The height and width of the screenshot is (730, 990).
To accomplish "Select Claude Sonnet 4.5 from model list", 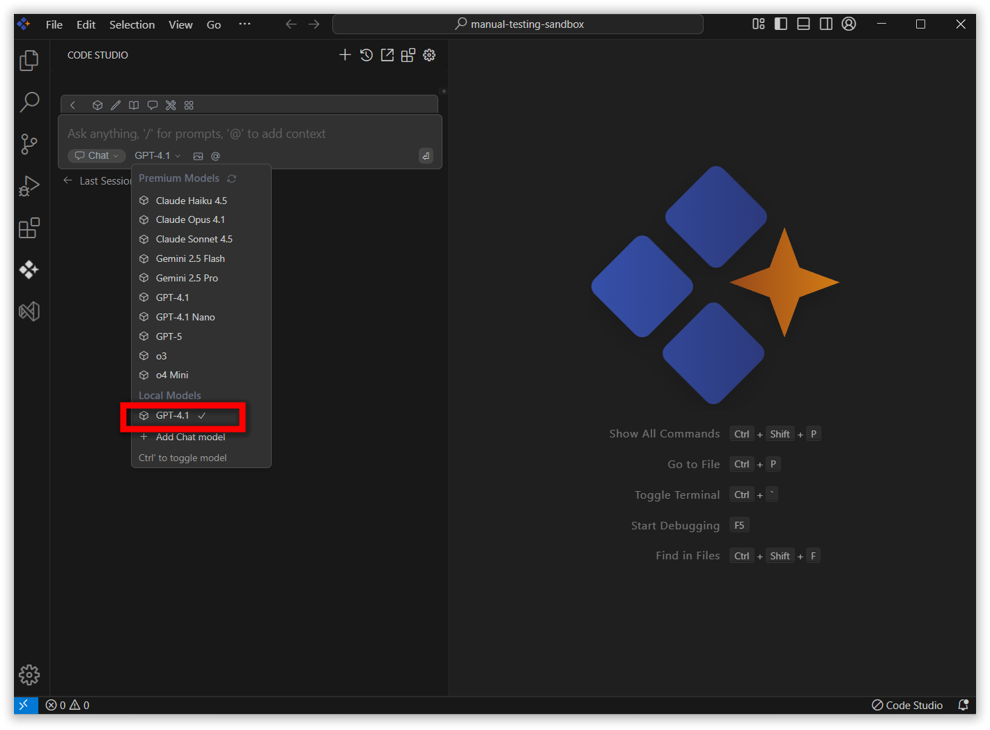I will point(194,239).
